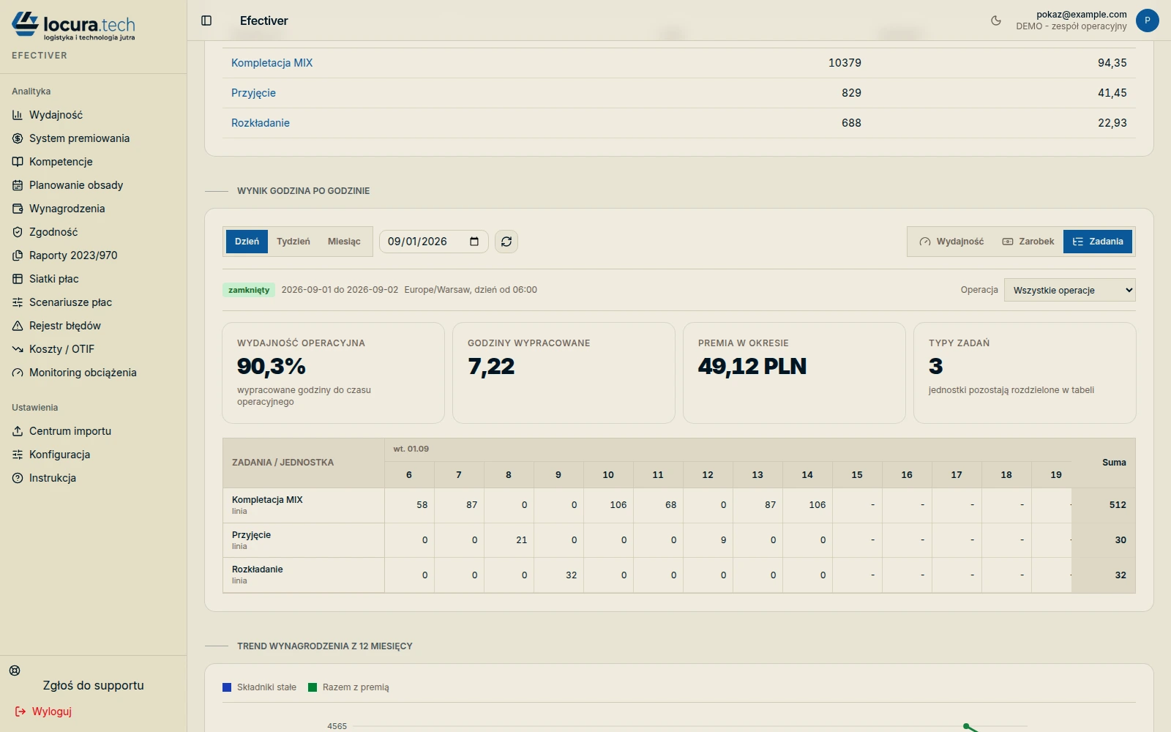
Task: Click the Suma value 512 cell
Action: [x=1104, y=505]
